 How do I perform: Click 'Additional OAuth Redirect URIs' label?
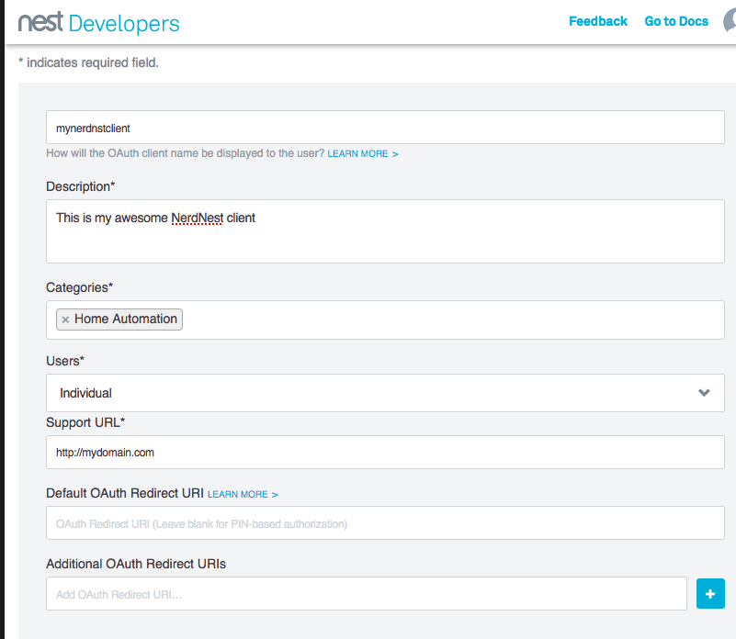[136, 564]
